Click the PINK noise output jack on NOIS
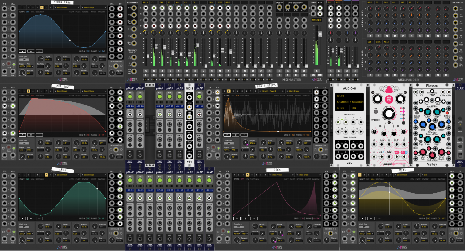 [189, 107]
